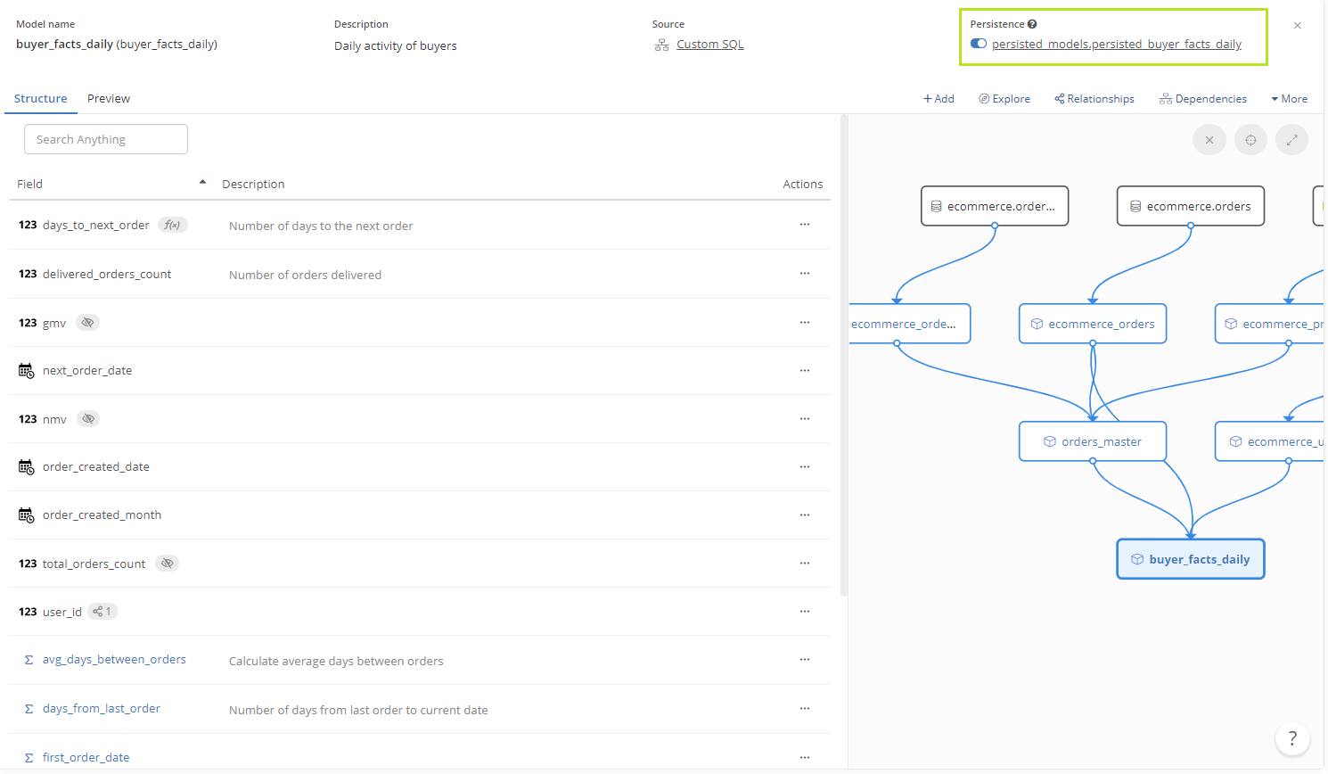Select ecommerce_orders model node
The width and height of the screenshot is (1328, 774).
click(x=1093, y=324)
